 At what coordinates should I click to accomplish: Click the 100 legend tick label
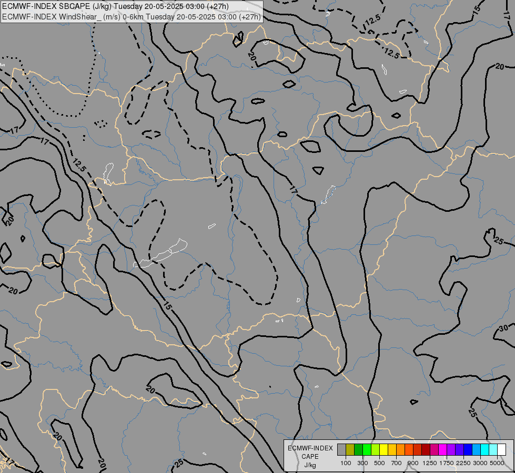tap(346, 463)
